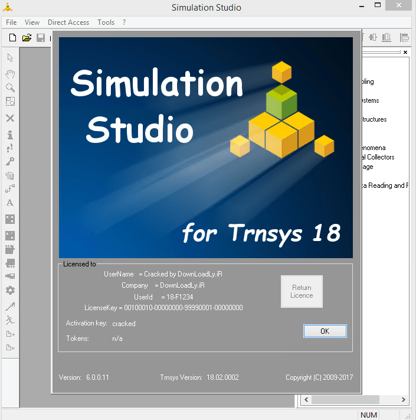Click the dashed-top folder arrow icon
Screen dimensions: 416x420
click(10, 249)
